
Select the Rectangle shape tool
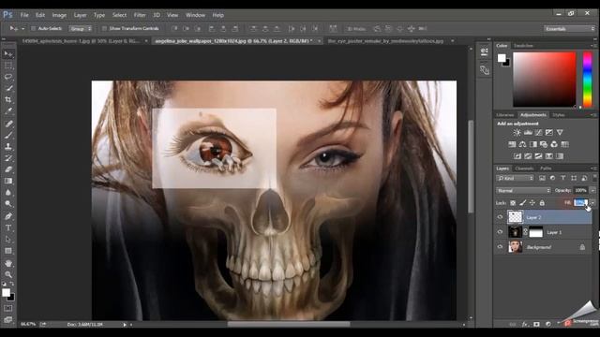point(8,251)
